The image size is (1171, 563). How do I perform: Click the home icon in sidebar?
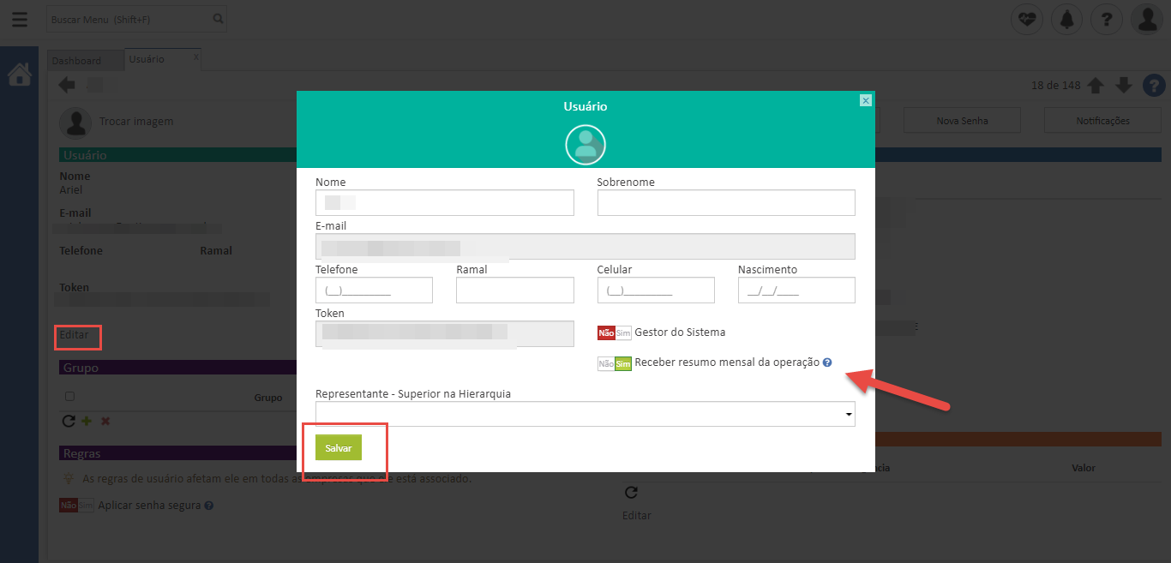(x=19, y=75)
